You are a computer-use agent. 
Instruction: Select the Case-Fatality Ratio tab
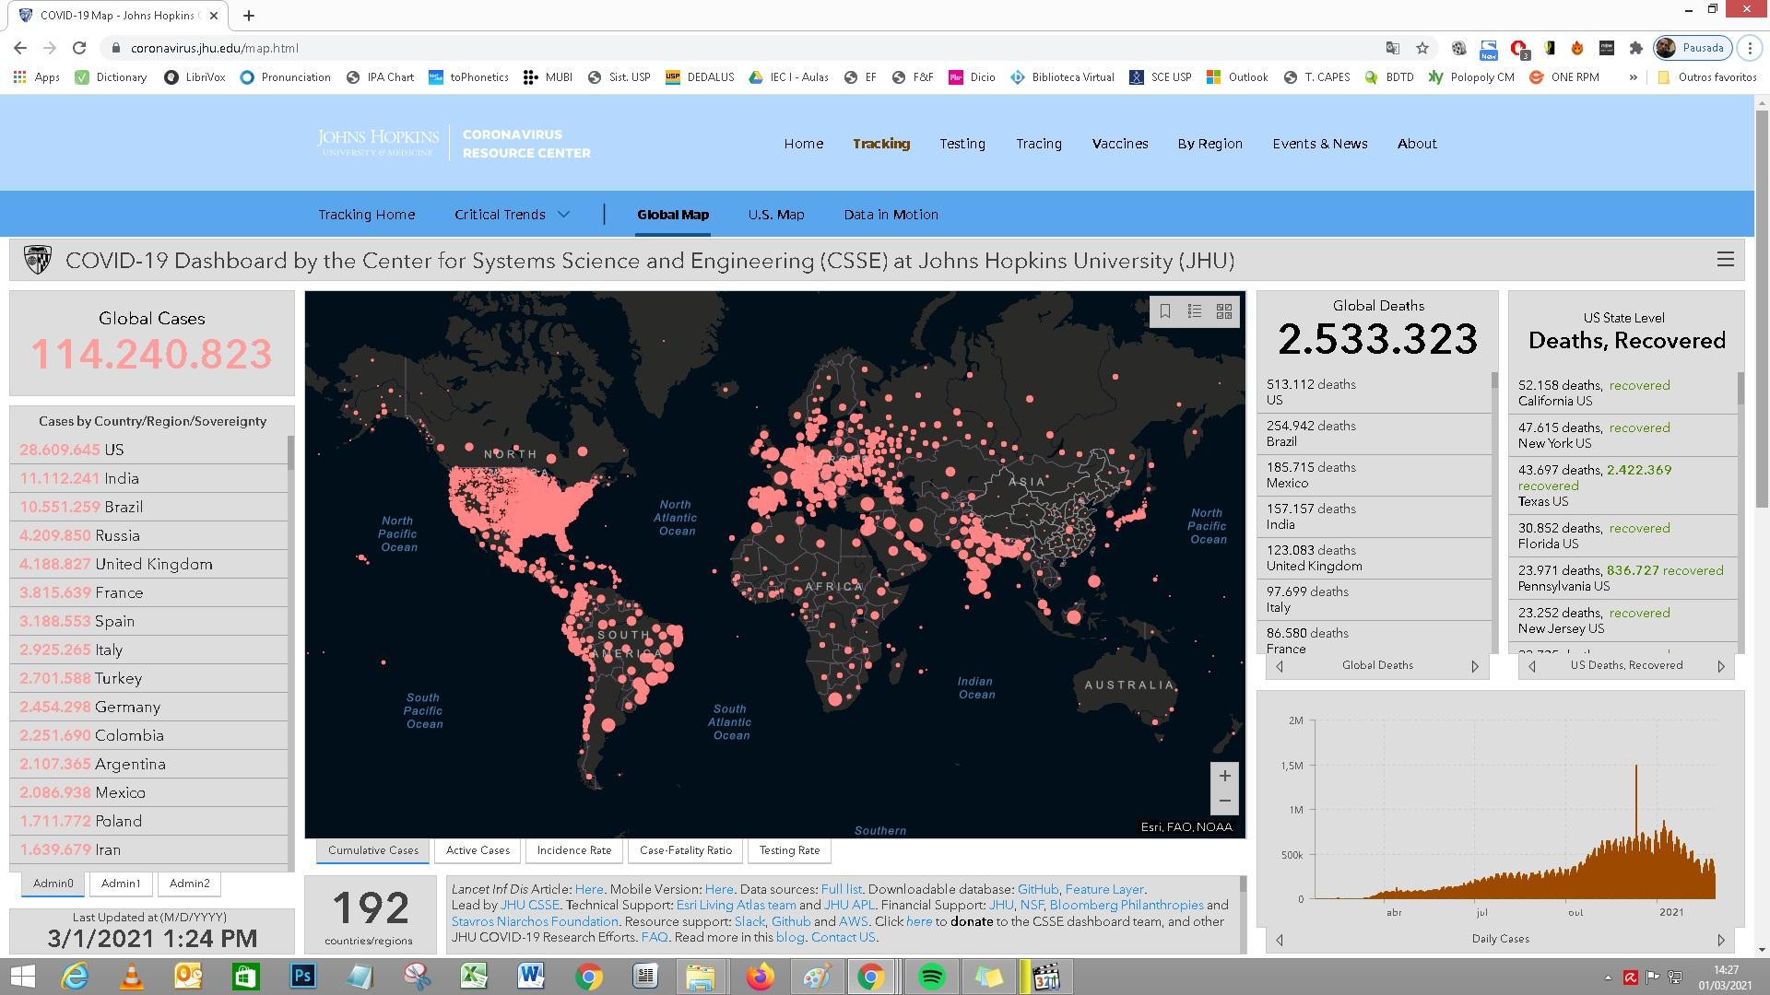point(686,850)
